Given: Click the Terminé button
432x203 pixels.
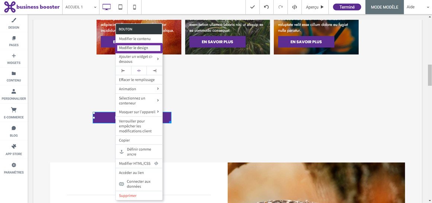Looking at the screenshot, I should pos(347,7).
